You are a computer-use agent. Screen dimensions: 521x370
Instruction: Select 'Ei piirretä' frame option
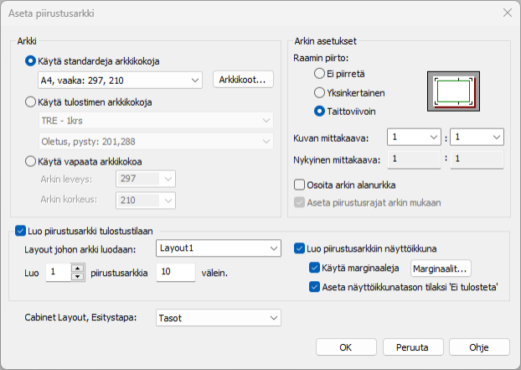pos(319,74)
